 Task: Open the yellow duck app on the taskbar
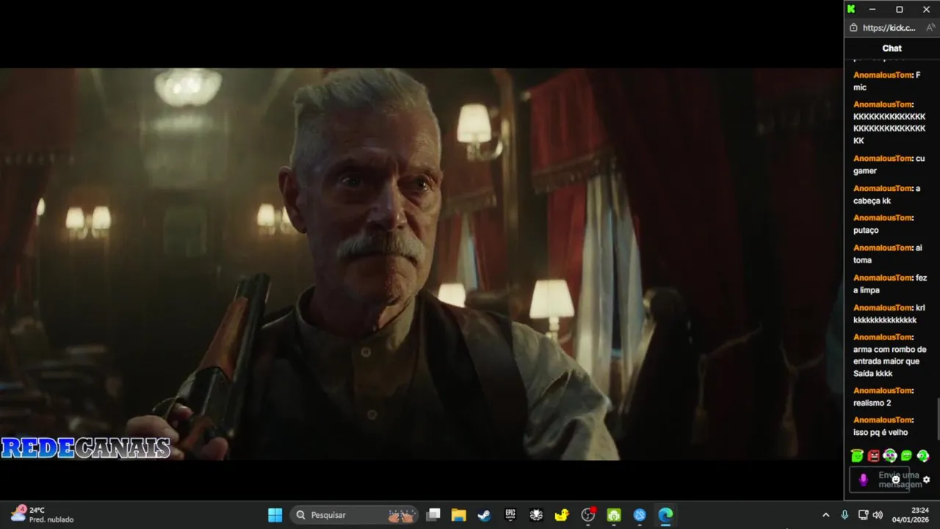(x=562, y=515)
